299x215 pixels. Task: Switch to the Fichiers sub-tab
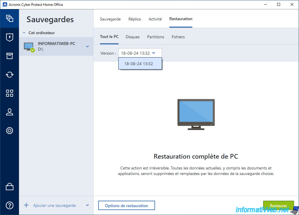[x=178, y=37]
